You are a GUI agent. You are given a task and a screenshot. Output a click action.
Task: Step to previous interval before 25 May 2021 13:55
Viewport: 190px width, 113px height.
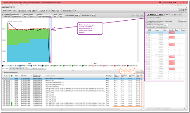146,15
